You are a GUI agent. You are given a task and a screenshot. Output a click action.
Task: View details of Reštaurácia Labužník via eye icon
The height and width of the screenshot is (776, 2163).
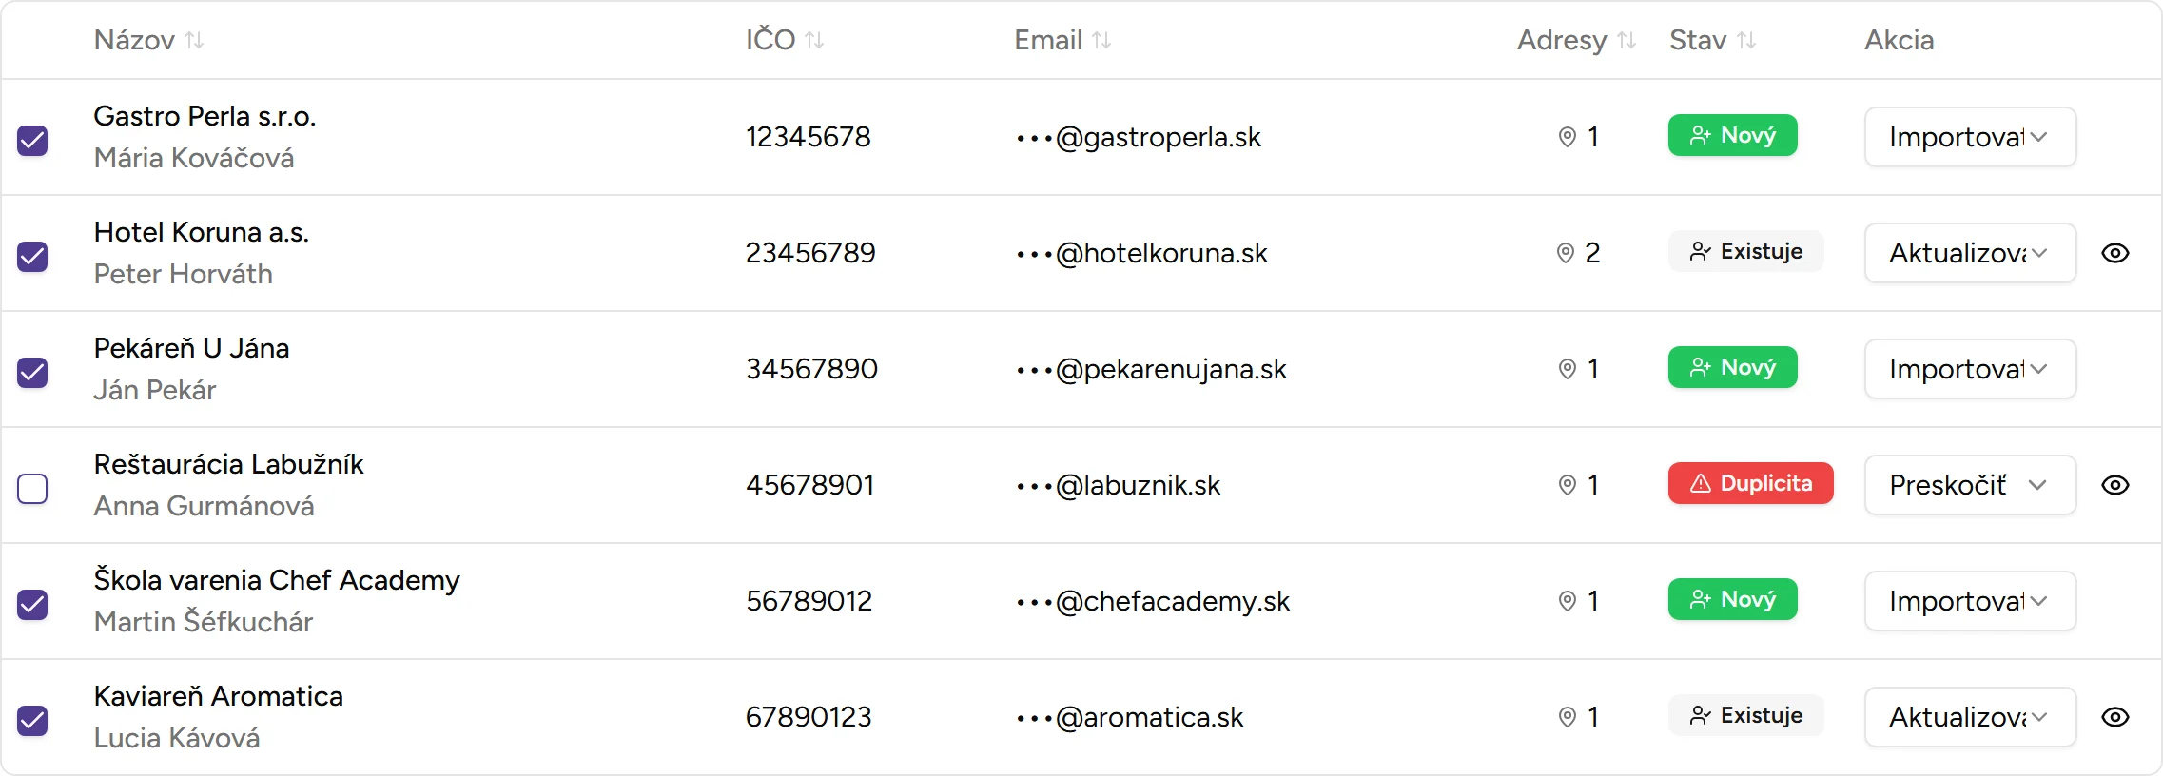click(2114, 485)
